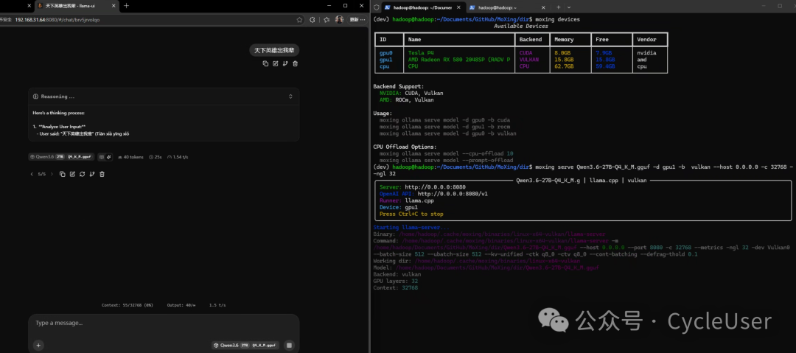Click the 不安全 site security indicator

point(6,19)
